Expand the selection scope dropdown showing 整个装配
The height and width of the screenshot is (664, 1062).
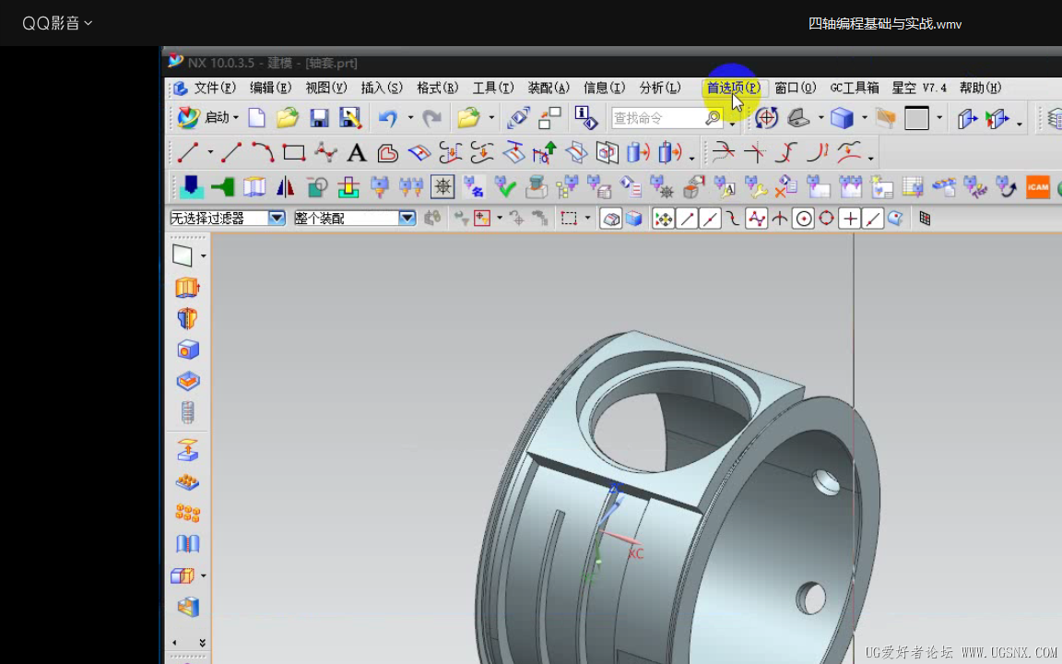(407, 219)
